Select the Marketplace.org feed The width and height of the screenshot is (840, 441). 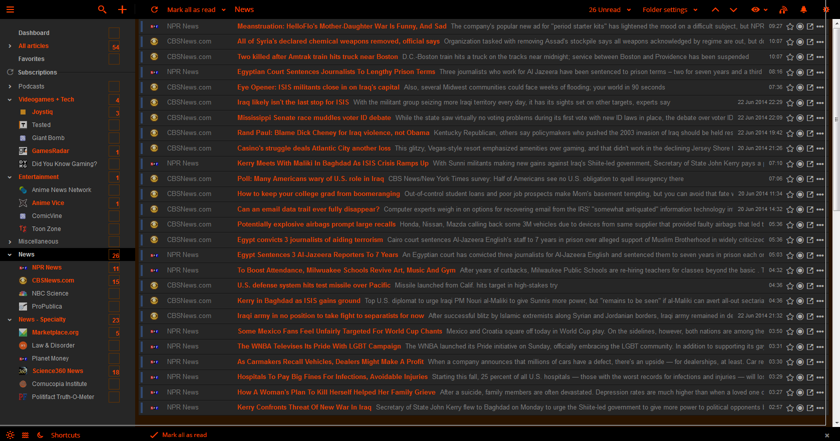coord(55,332)
